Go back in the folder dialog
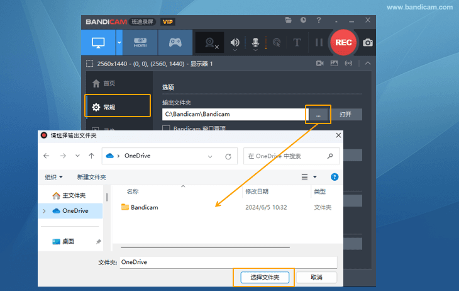 (x=47, y=156)
